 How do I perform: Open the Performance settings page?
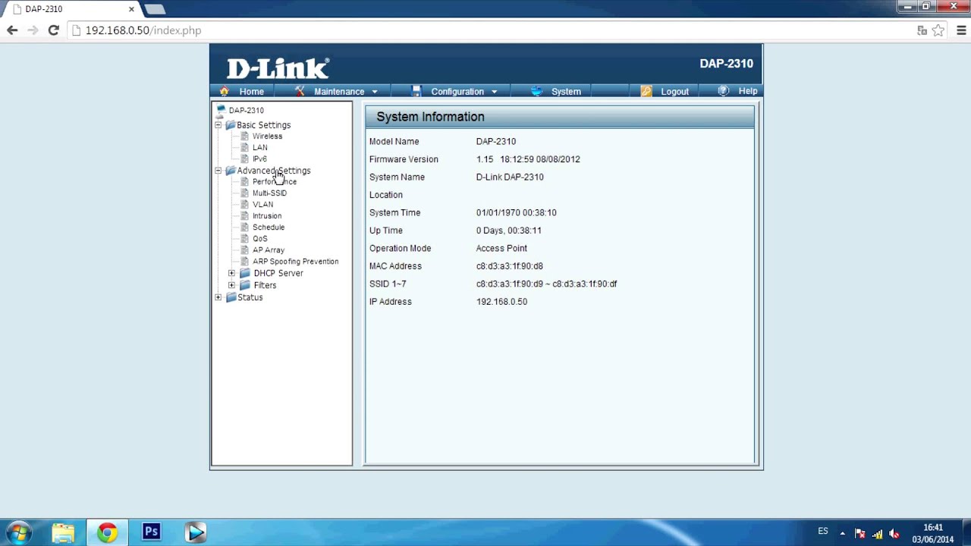click(x=275, y=182)
